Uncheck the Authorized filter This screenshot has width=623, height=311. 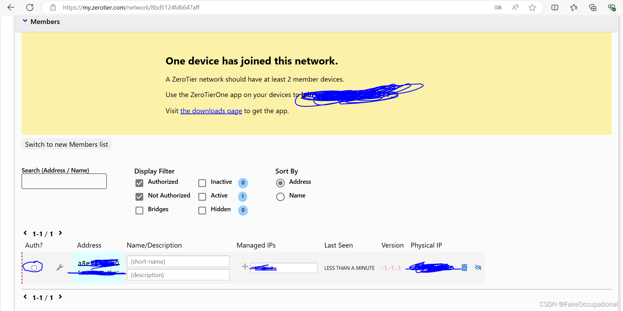pos(139,183)
